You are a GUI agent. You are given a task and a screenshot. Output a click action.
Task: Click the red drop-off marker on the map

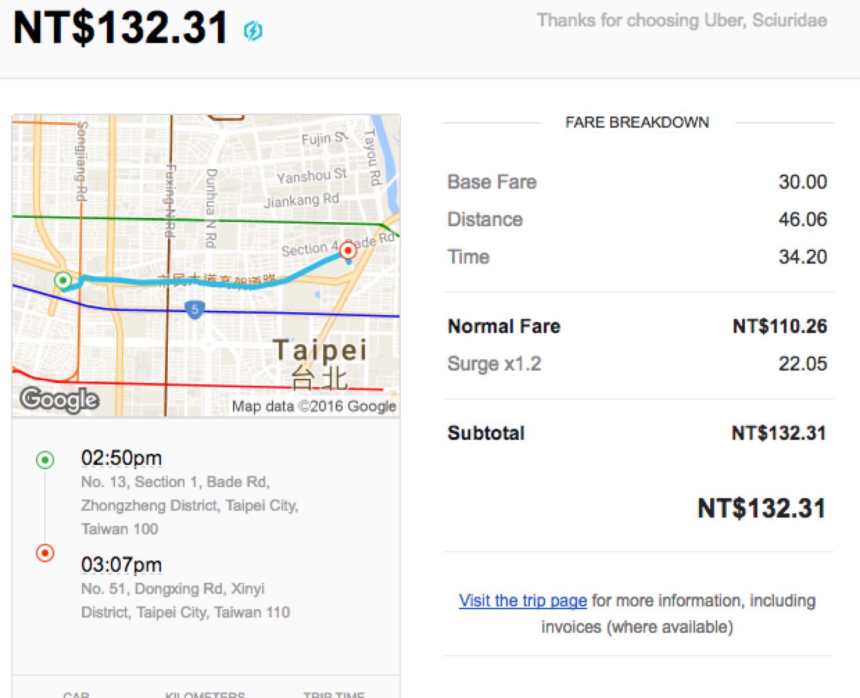tap(348, 250)
